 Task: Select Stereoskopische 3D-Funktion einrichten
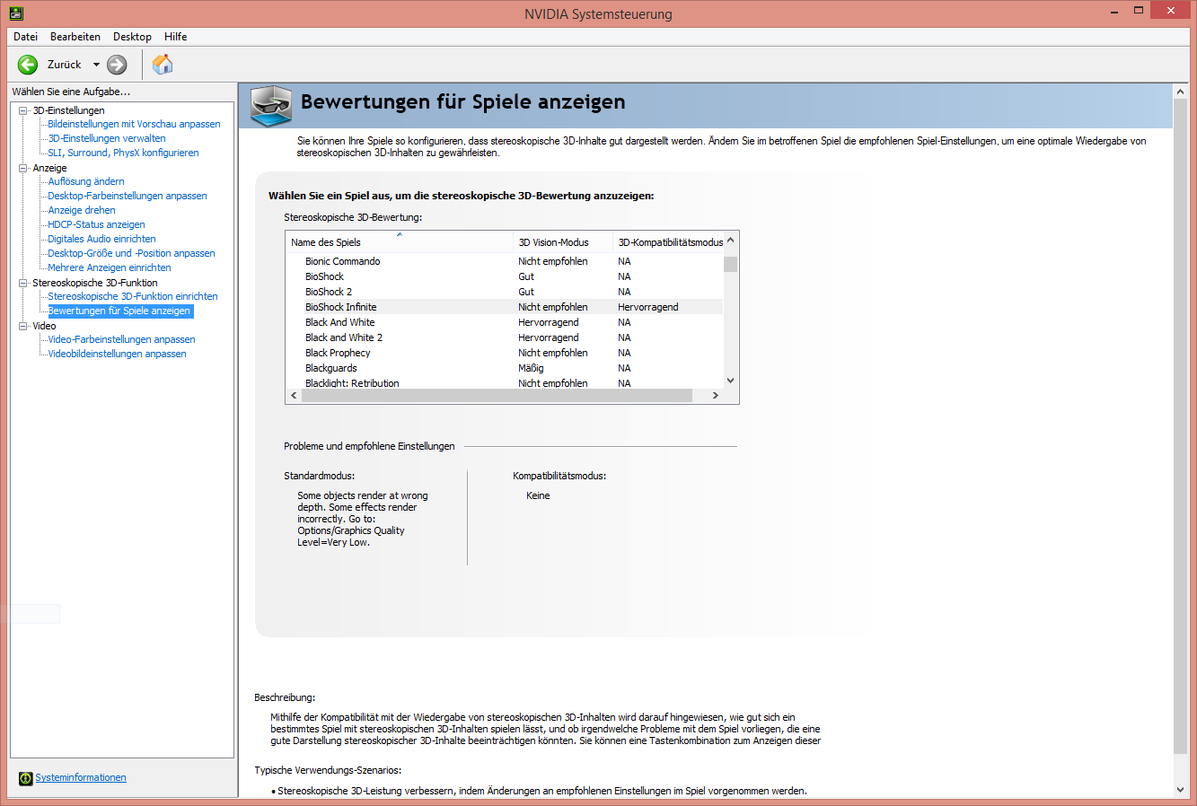[x=133, y=296]
